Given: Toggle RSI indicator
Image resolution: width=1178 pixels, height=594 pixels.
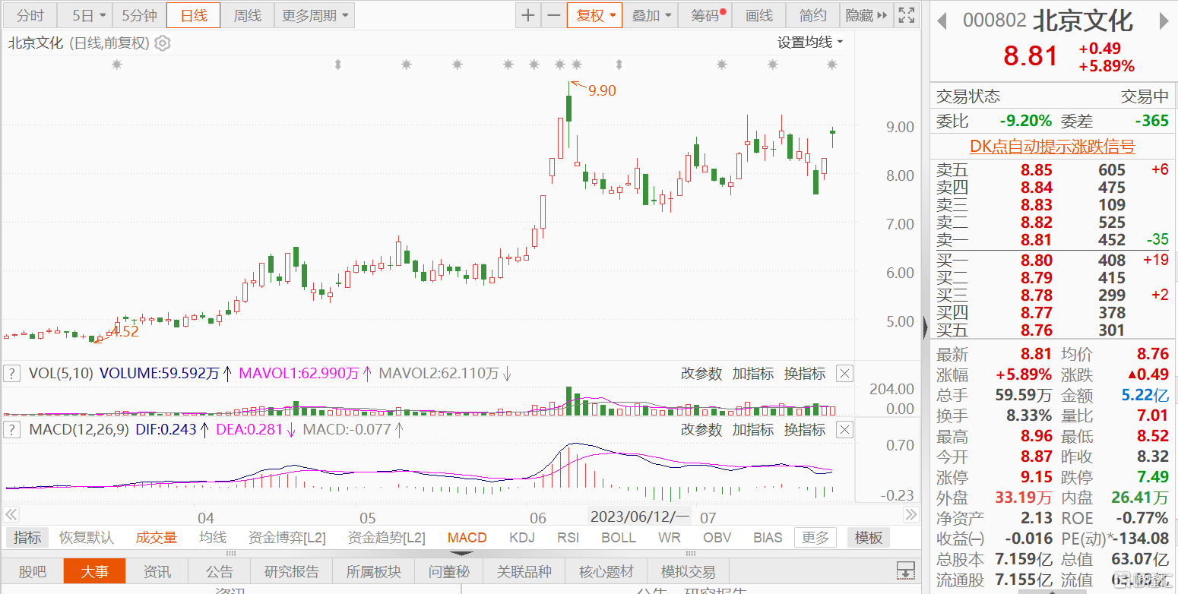Looking at the screenshot, I should (568, 538).
